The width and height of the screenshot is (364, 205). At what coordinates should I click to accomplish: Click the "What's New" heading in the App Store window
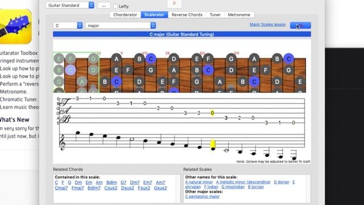click(14, 120)
